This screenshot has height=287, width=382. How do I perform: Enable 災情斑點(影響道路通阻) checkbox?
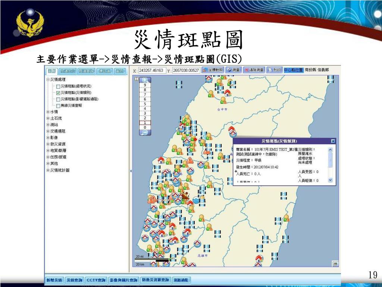[58, 99]
